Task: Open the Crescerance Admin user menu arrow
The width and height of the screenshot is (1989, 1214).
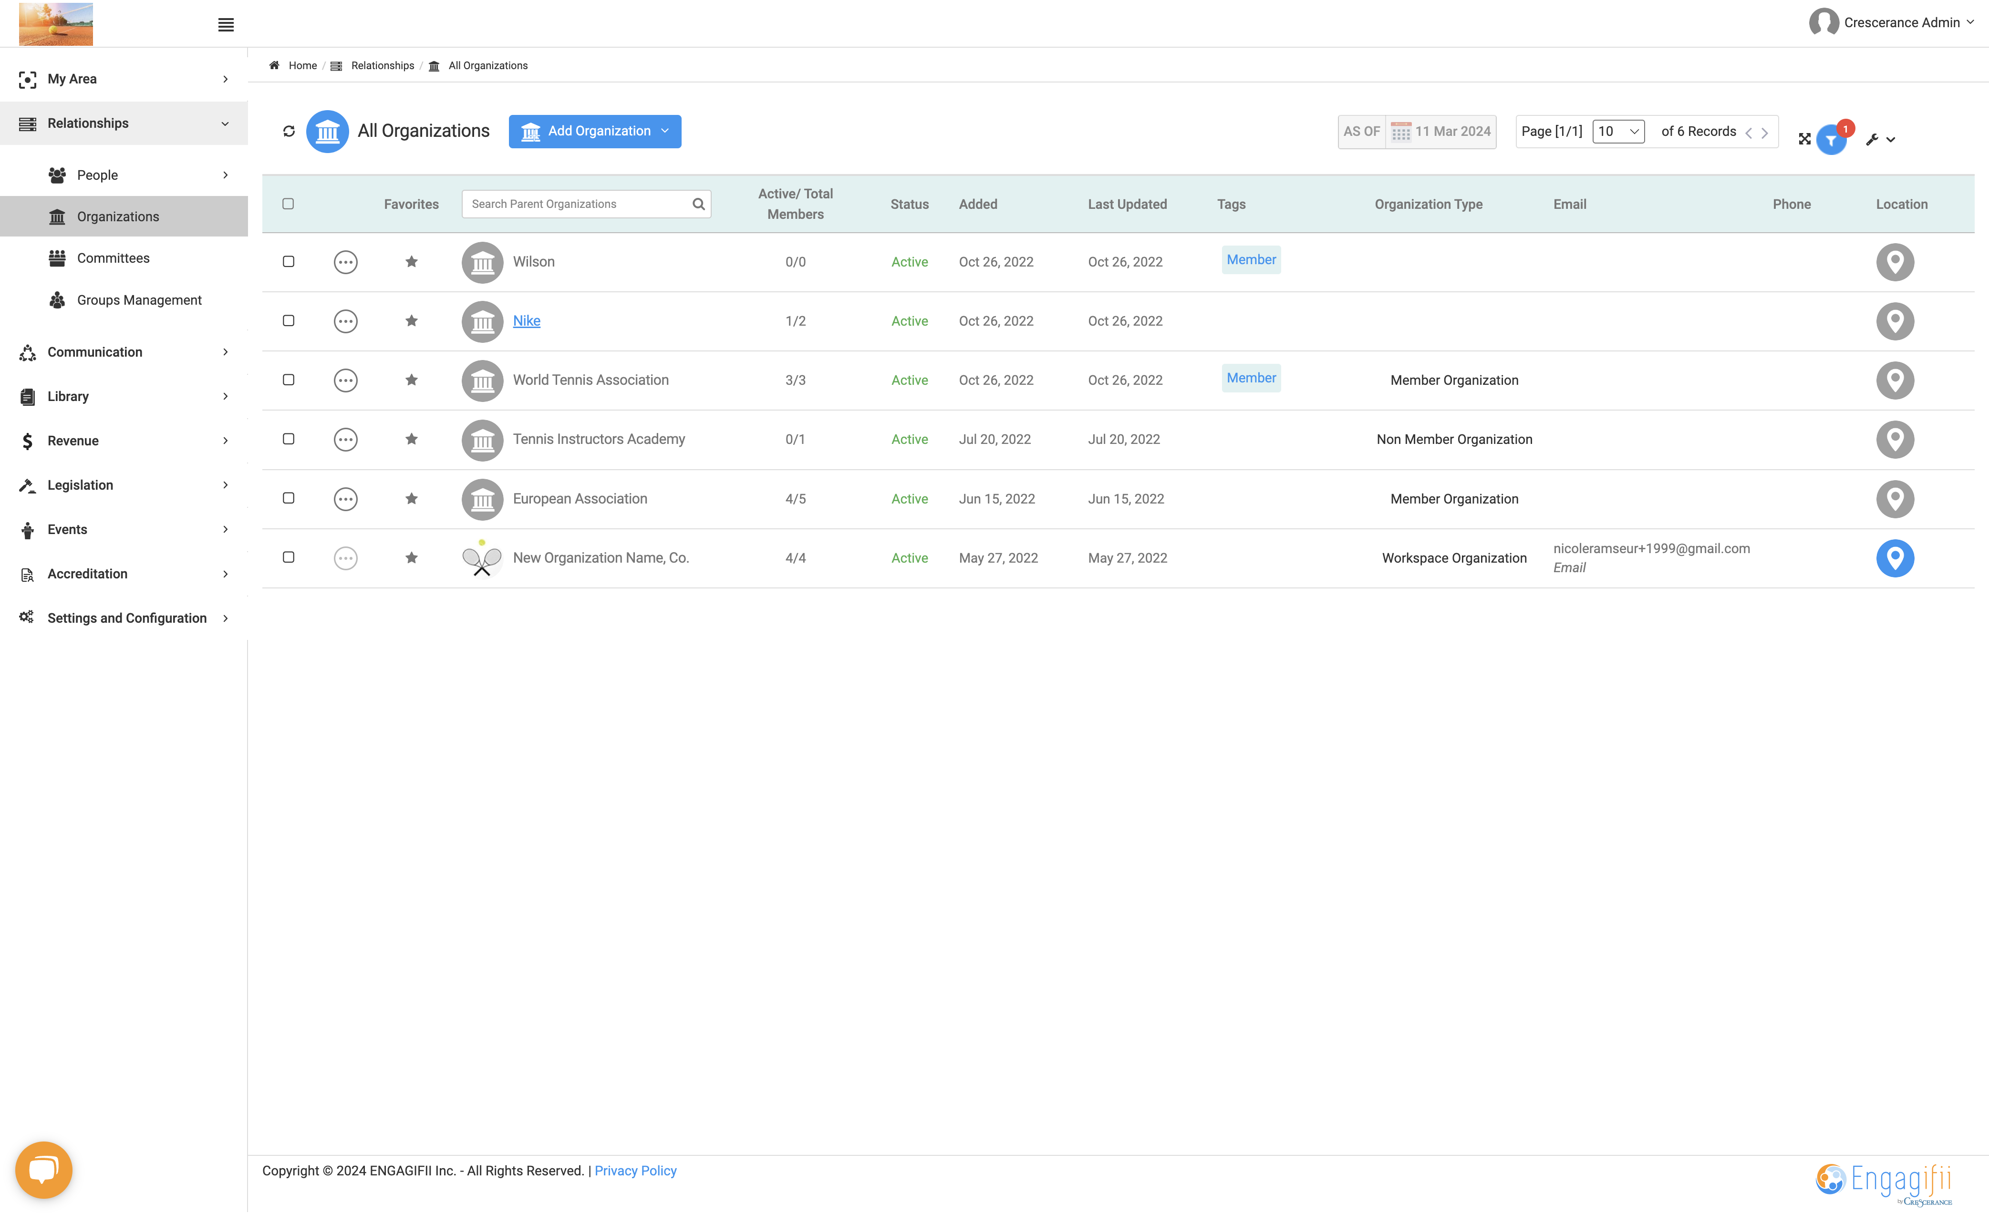Action: point(1970,22)
